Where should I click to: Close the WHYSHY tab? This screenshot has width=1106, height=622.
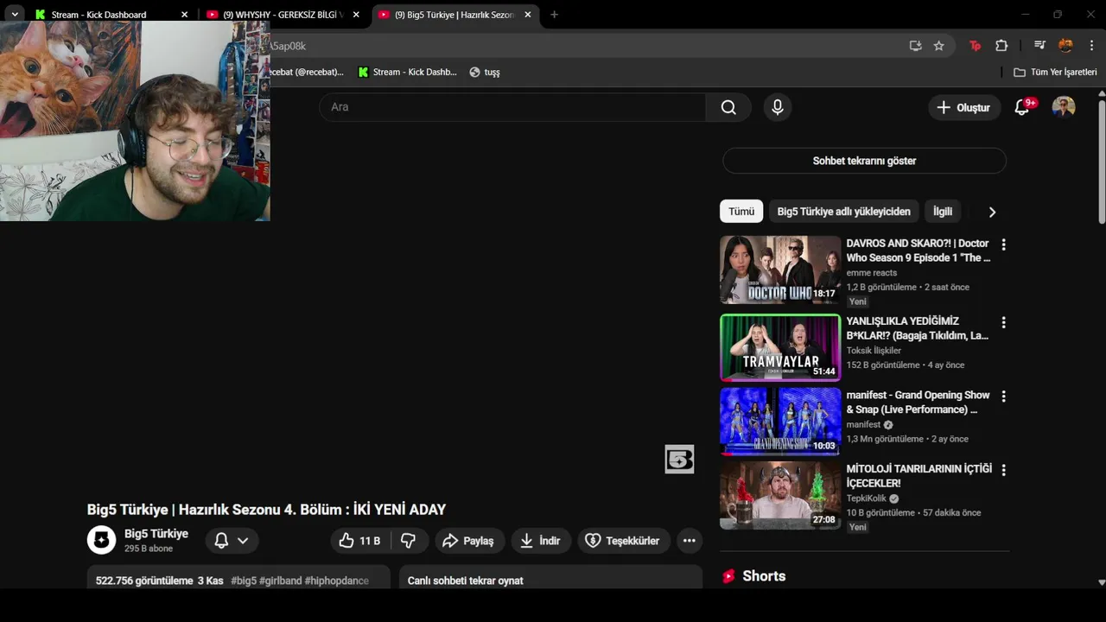tap(356, 15)
